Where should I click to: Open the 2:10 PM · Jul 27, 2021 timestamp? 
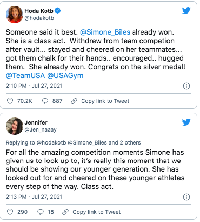click(x=34, y=86)
